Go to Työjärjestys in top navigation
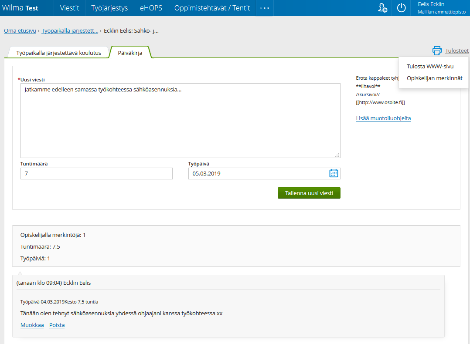470x344 pixels. click(x=109, y=8)
